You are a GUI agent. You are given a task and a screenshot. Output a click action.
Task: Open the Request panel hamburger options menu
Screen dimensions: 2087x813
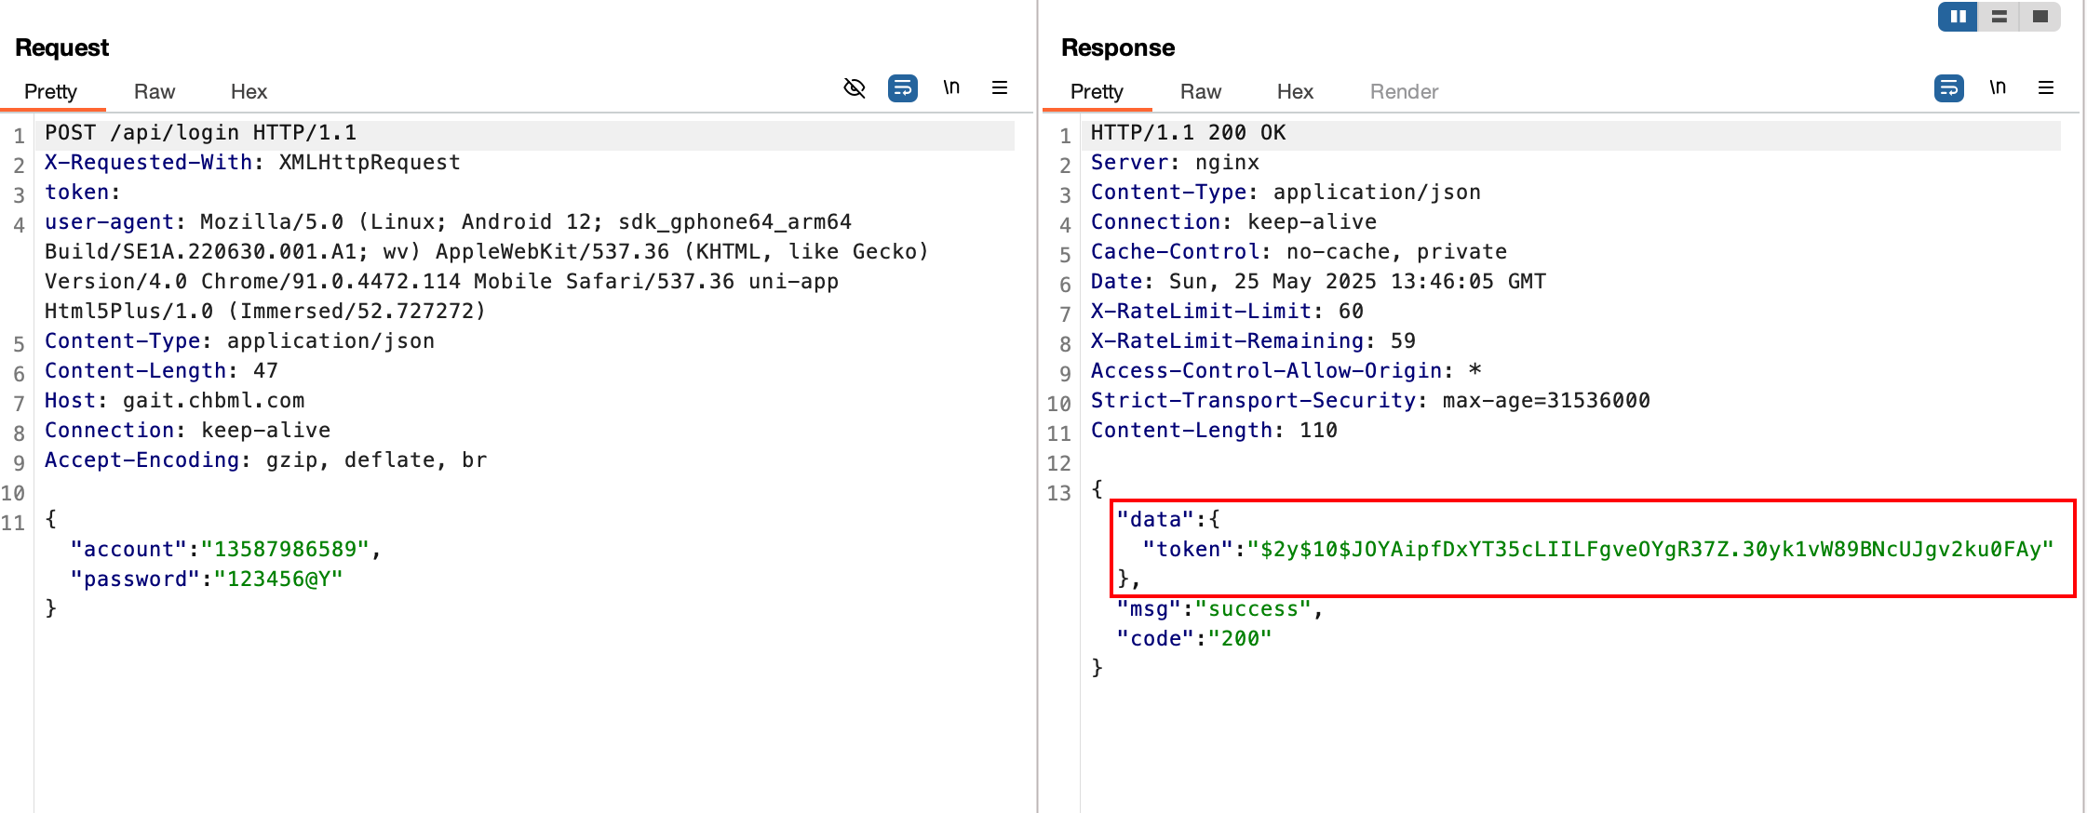click(x=1000, y=87)
